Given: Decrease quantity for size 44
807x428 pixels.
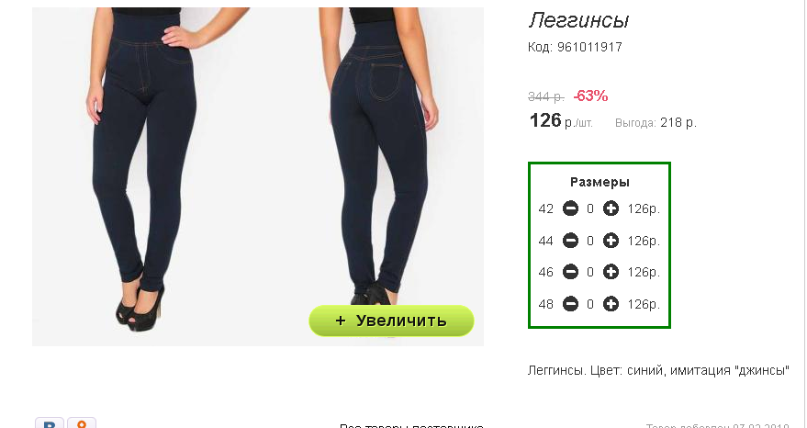Looking at the screenshot, I should 570,241.
